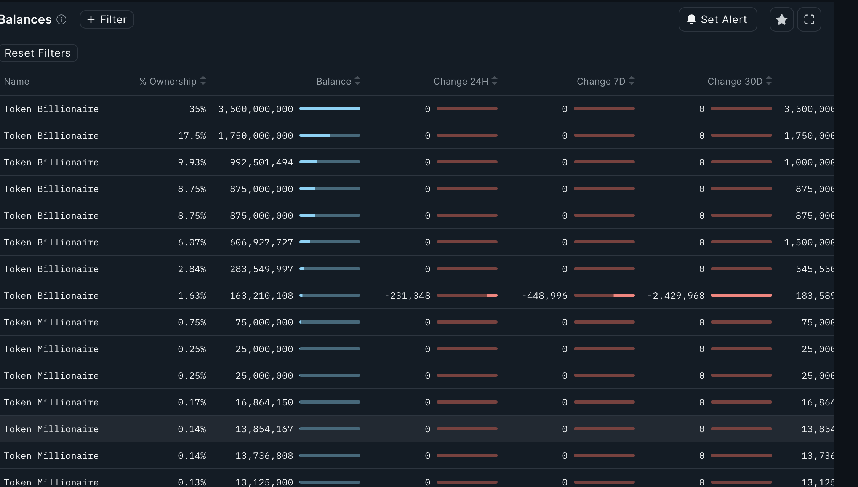Screen dimensions: 858x487
Task: Click the star favorite icon
Action: click(781, 19)
